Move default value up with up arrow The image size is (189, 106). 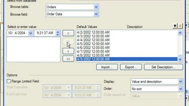point(175,26)
